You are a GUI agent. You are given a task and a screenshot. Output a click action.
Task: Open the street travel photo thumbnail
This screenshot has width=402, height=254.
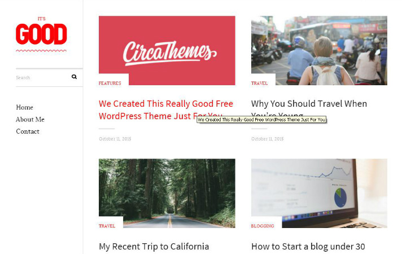click(x=319, y=50)
